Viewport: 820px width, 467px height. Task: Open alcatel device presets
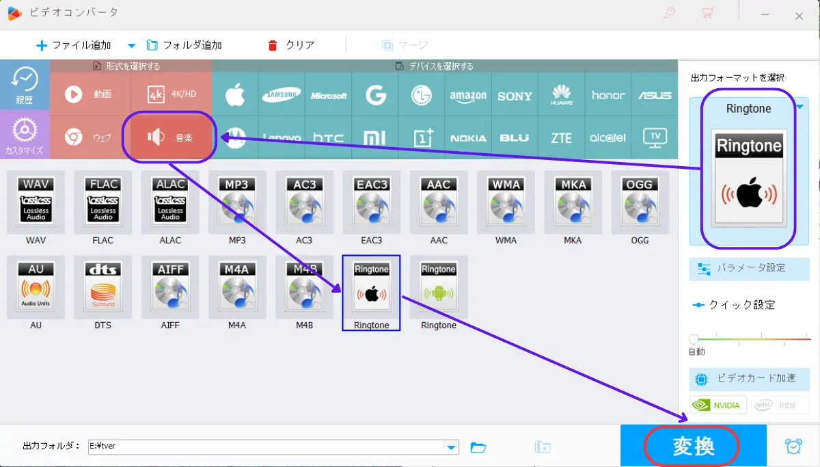[608, 138]
